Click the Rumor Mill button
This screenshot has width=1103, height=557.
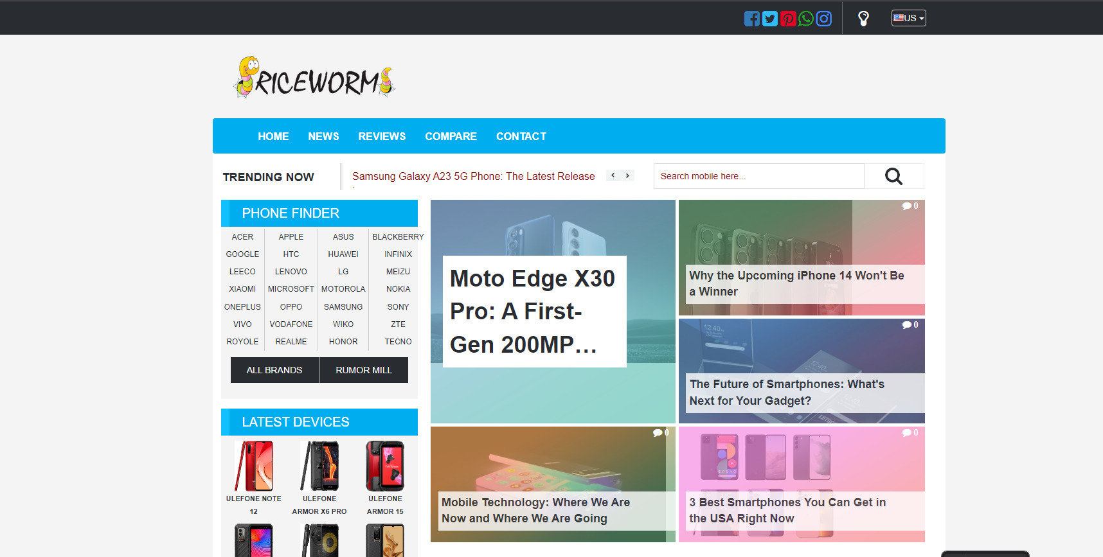364,370
